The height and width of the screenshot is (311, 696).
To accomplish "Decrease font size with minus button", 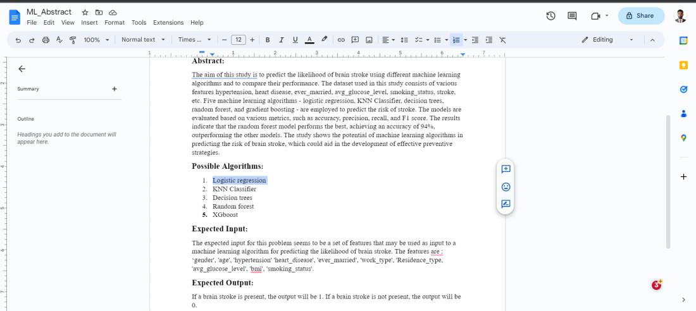I will click(x=224, y=40).
